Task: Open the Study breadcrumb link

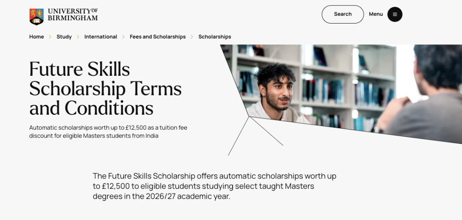Action: pos(64,37)
